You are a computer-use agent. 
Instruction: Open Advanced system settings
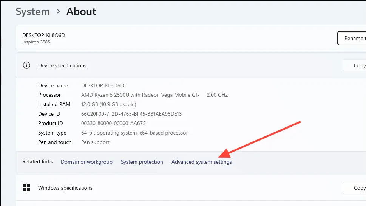tap(201, 162)
